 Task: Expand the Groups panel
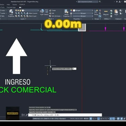(97, 19)
